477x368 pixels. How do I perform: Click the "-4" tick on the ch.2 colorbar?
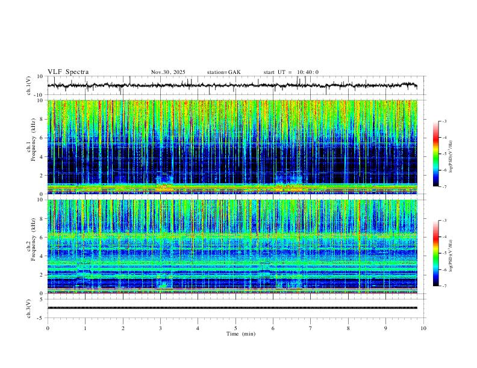[x=444, y=237]
